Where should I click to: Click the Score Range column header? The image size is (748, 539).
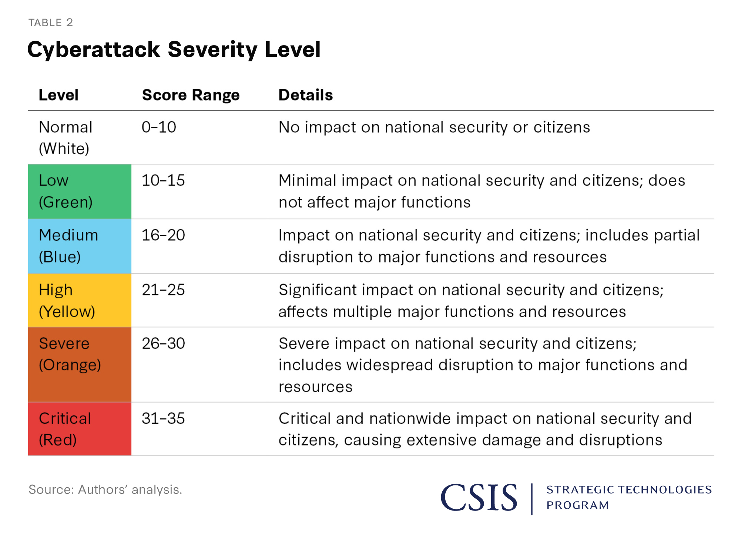pos(191,95)
